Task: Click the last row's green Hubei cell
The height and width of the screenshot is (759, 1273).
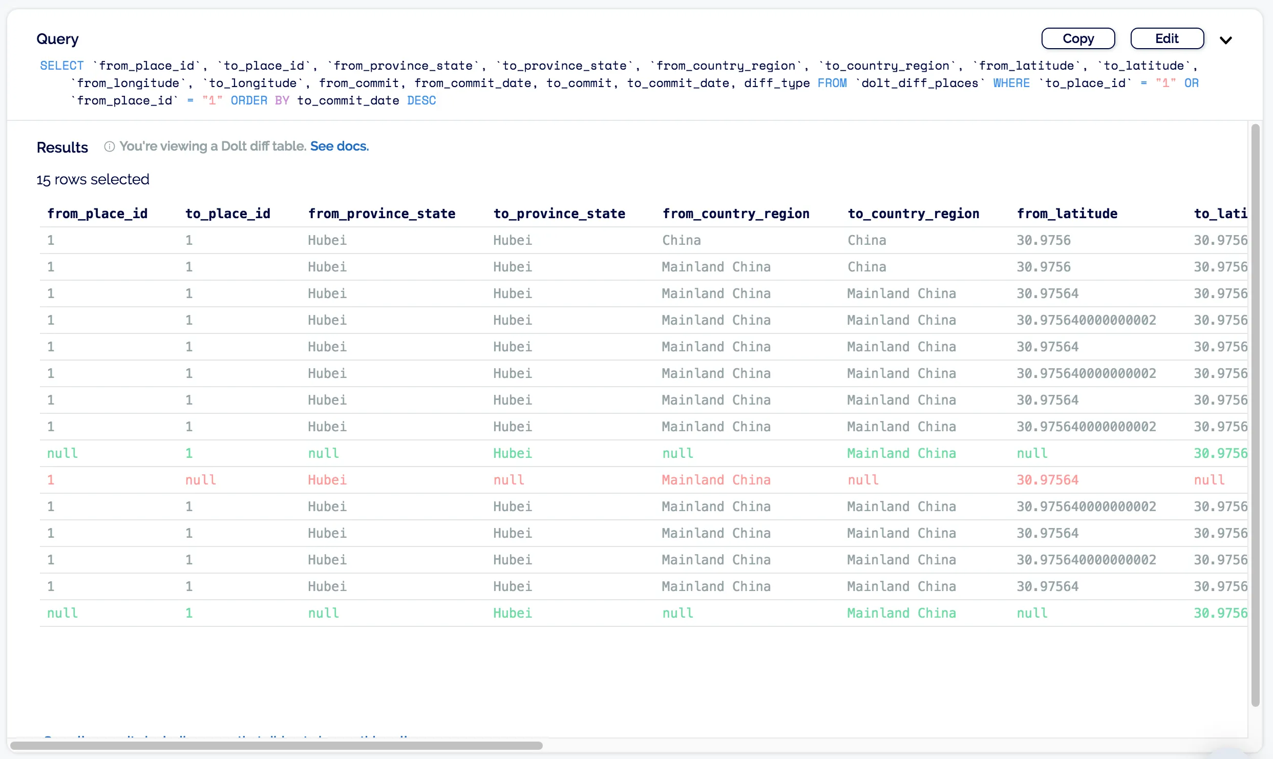Action: [513, 613]
